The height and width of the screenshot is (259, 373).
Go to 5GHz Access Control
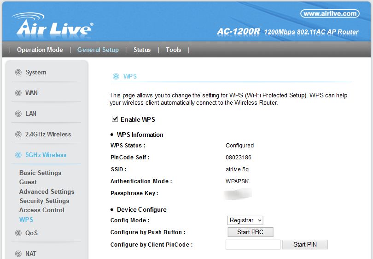point(42,210)
